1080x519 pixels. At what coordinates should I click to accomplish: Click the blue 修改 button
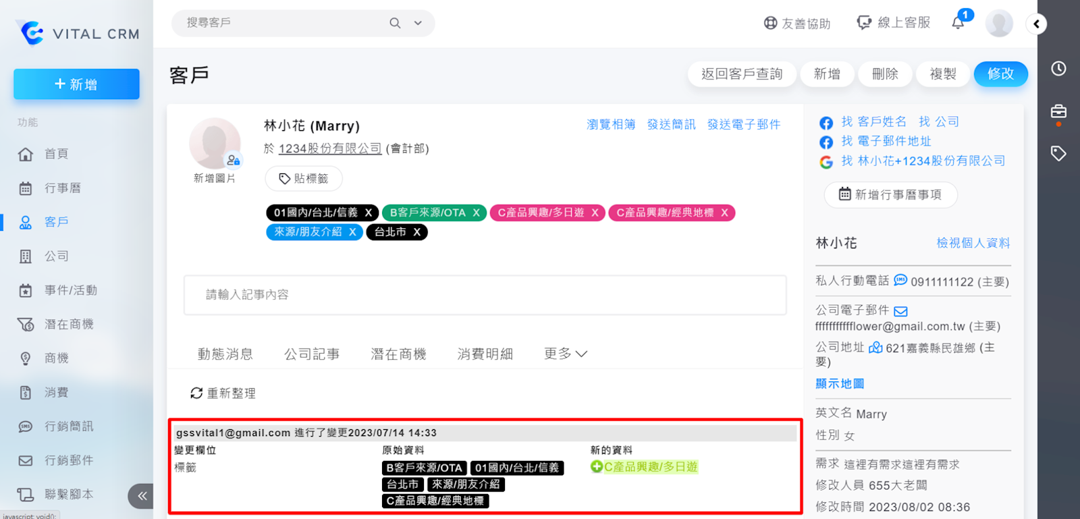click(1000, 74)
